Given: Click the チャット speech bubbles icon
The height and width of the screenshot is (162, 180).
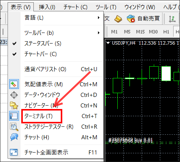Looking at the screenshot, I should pos(14,137).
